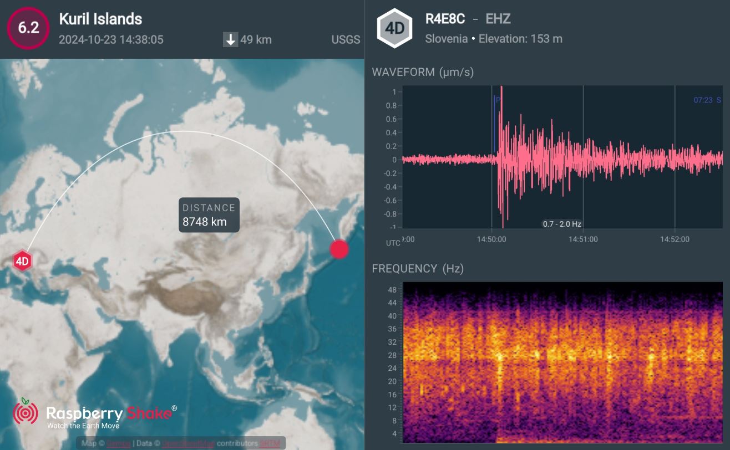730x450 pixels.
Task: Click the Raspberry Shake logo icon
Action: tap(26, 412)
